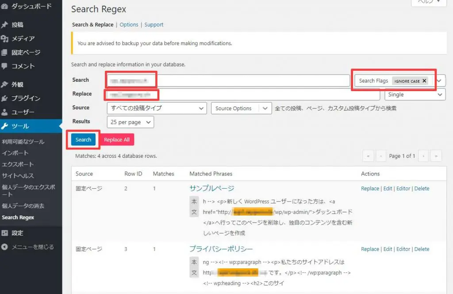Click Replace for the プライバシーポリシー row
The height and width of the screenshot is (294, 453).
(370, 249)
